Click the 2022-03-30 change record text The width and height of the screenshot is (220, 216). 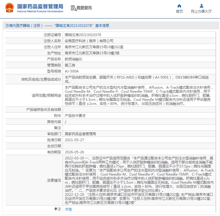point(139,174)
